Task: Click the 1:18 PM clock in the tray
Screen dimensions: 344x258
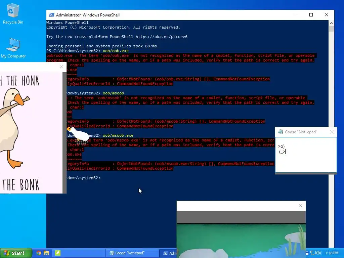Action: coord(332,253)
